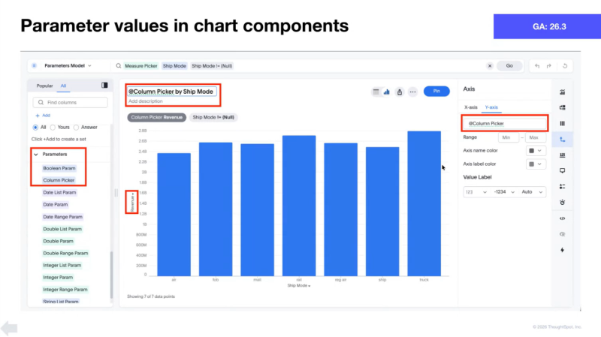Screen dimensions: 601x337
Task: Clear the search bar with X icon
Action: [x=490, y=66]
